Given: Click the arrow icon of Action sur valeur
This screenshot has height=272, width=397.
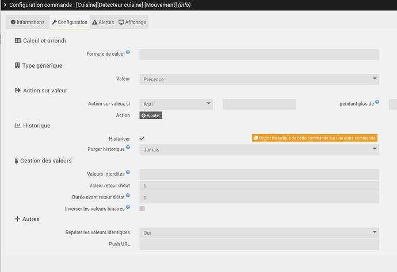Looking at the screenshot, I should [17, 91].
